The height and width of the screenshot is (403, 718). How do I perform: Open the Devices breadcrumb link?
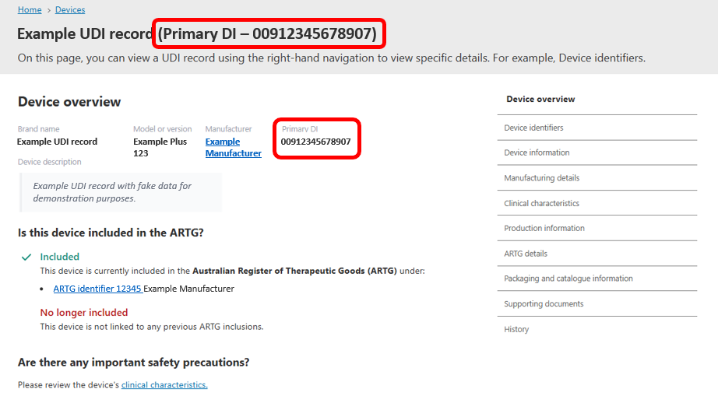(70, 10)
